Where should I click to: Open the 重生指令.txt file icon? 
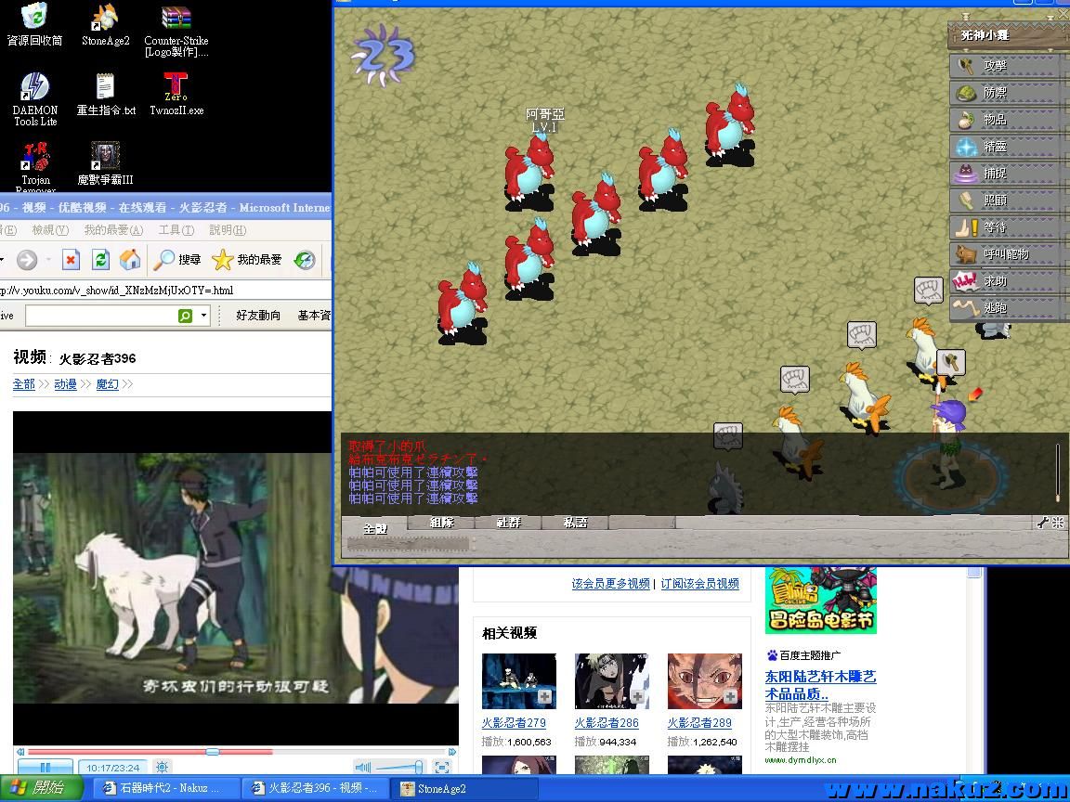[x=105, y=94]
